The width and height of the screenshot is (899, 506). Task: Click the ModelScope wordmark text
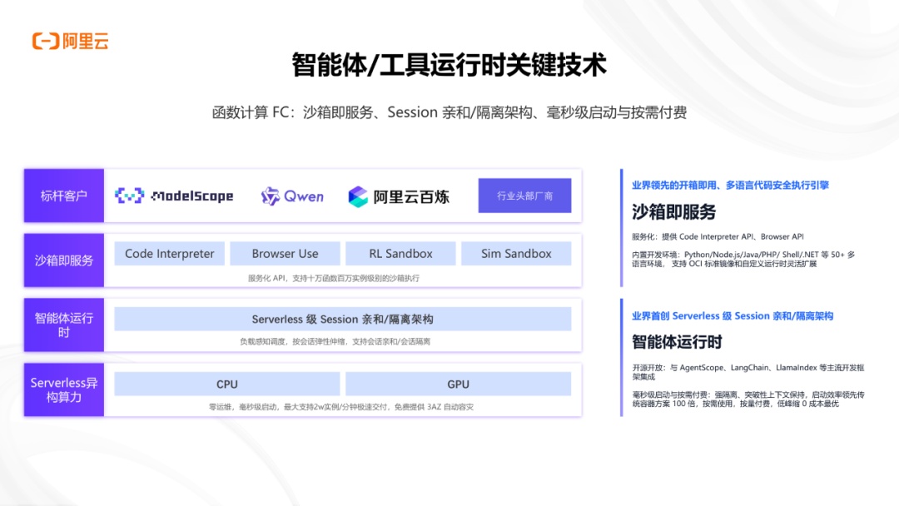pos(192,196)
